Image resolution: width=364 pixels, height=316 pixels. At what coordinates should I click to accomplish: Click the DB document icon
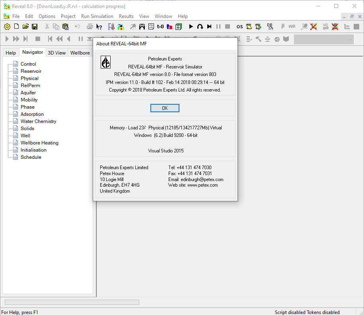coord(270,27)
